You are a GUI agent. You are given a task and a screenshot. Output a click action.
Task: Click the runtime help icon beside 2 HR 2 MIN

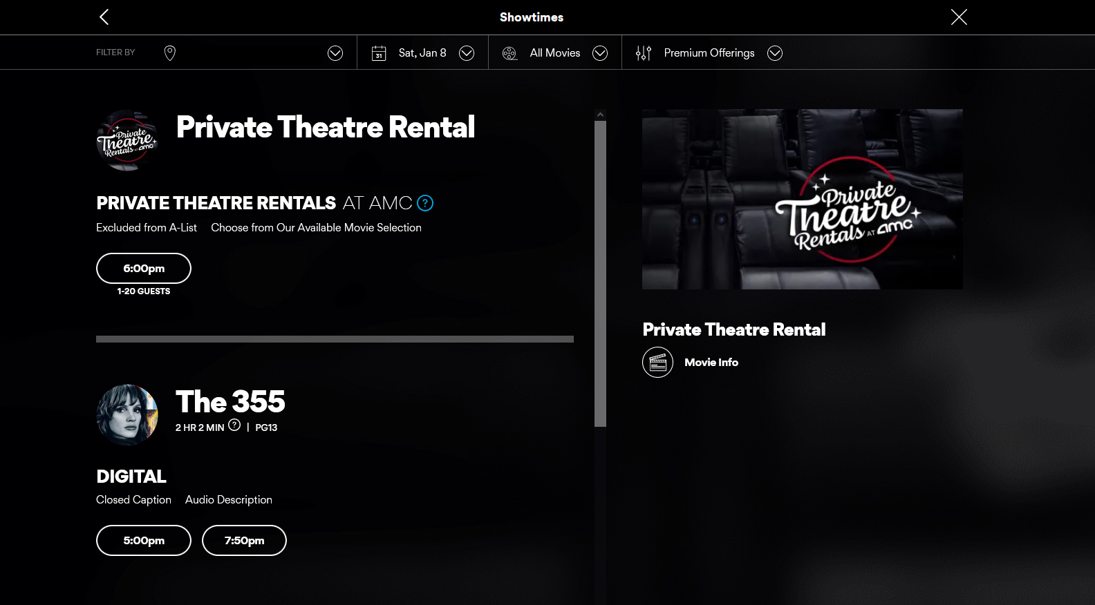point(234,425)
